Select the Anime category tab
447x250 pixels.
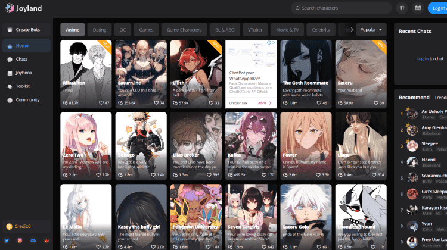72,30
